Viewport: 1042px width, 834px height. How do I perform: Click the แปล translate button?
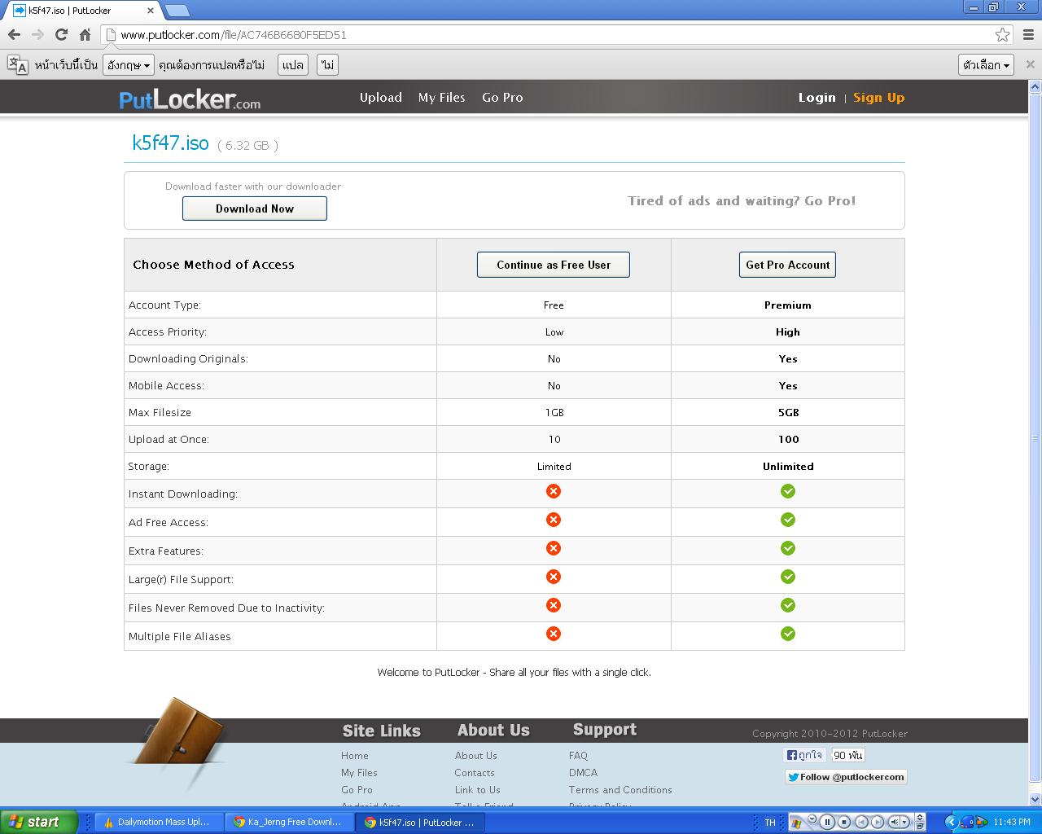coord(293,65)
